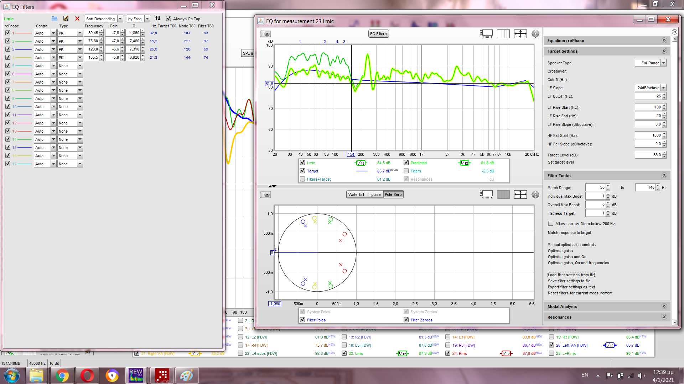Switch to the Waterfall tab
The width and height of the screenshot is (684, 384).
(356, 194)
